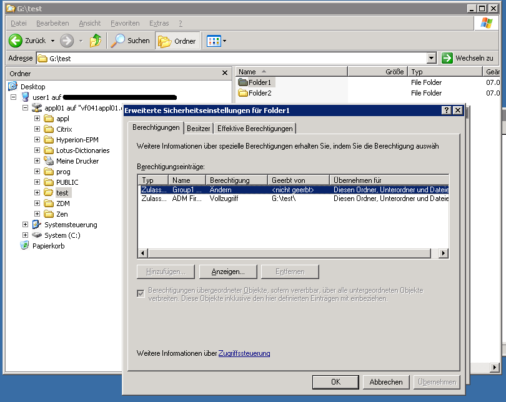Close the Ordner pane with X
The image size is (506, 402).
tap(225, 73)
